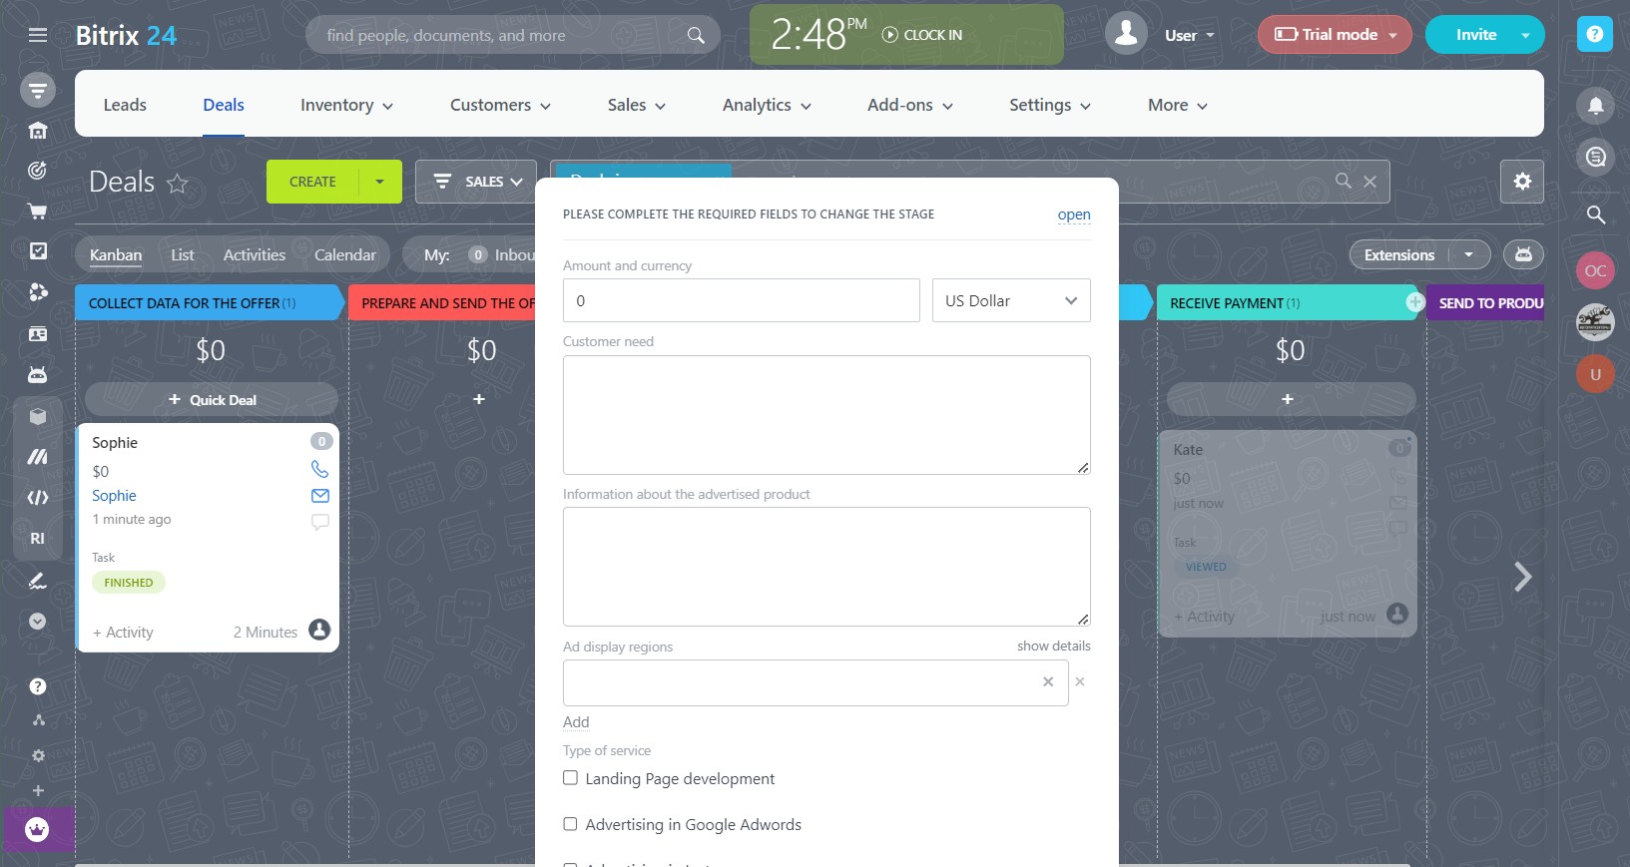Click into the Customer need text area
This screenshot has width=1630, height=867.
point(825,415)
